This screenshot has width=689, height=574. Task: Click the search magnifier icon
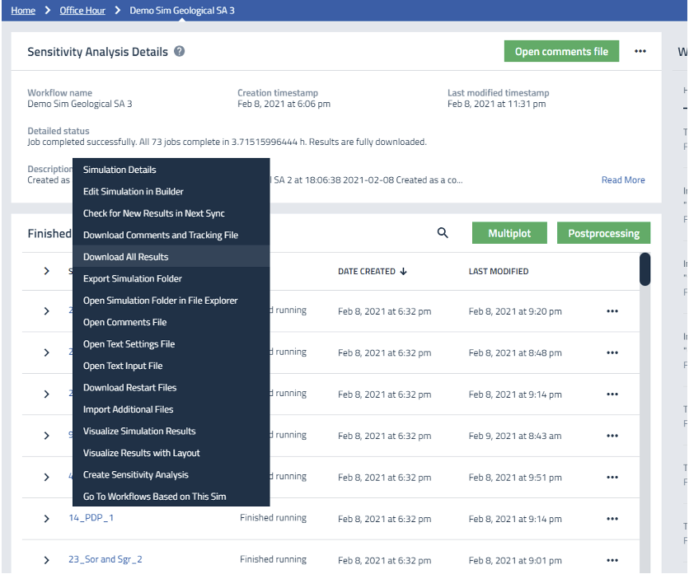[x=443, y=233]
